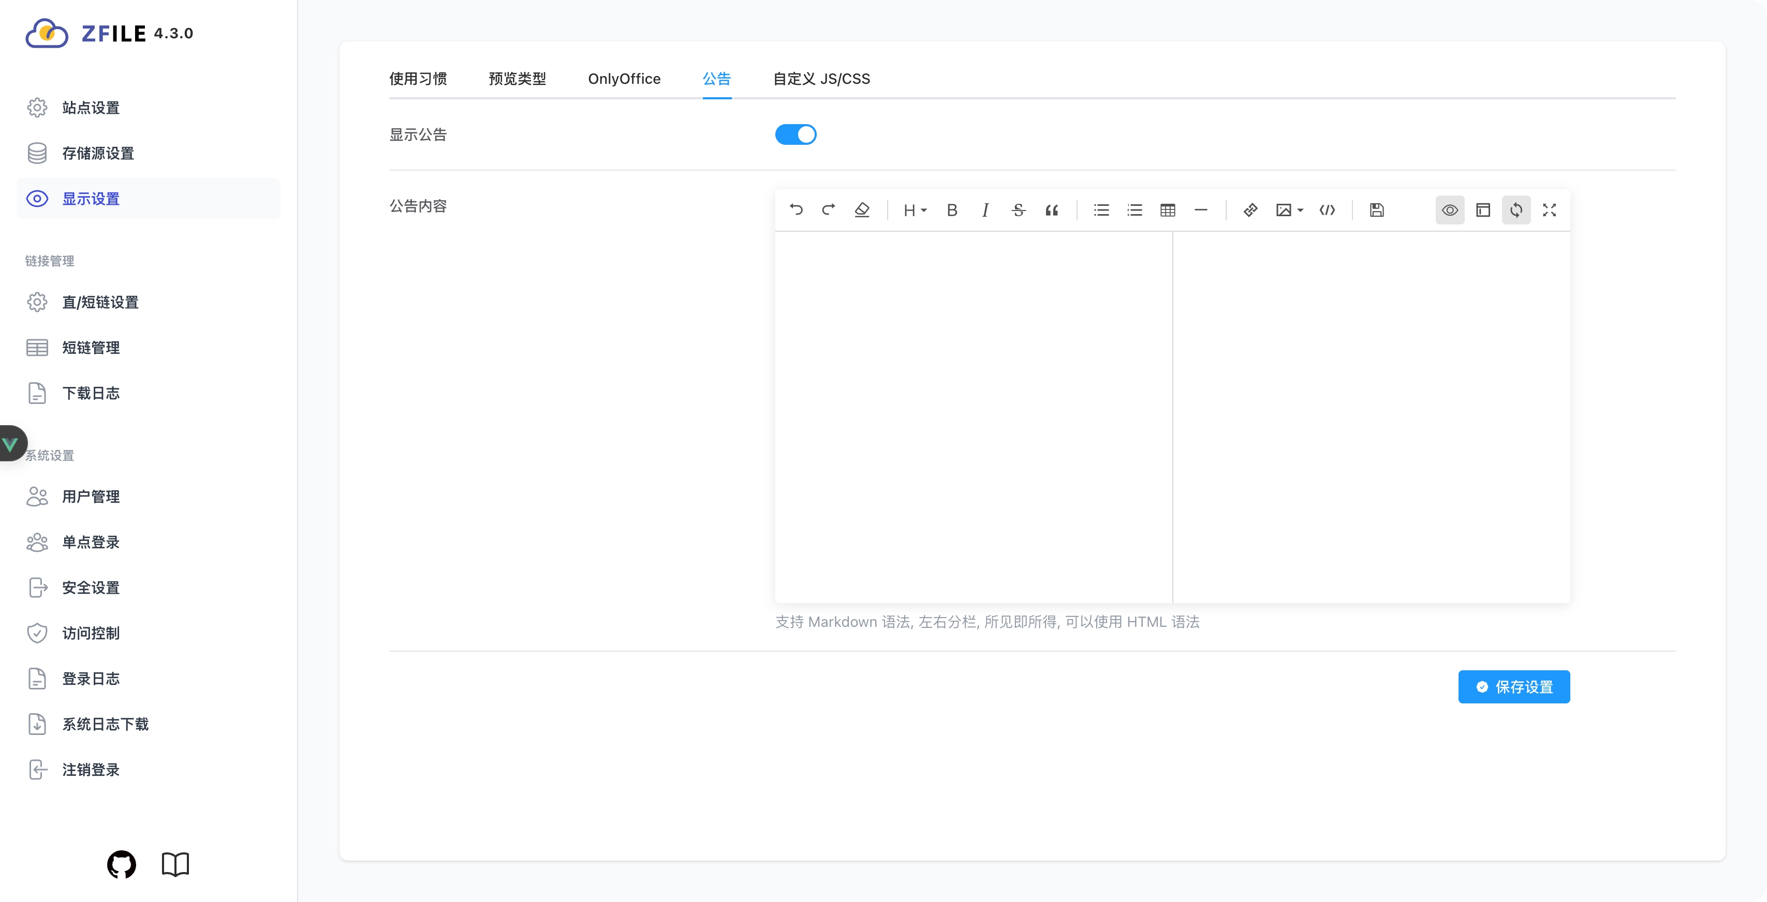The image size is (1767, 902).
Task: Turn off the 显示公告 switch
Action: pyautogui.click(x=796, y=134)
